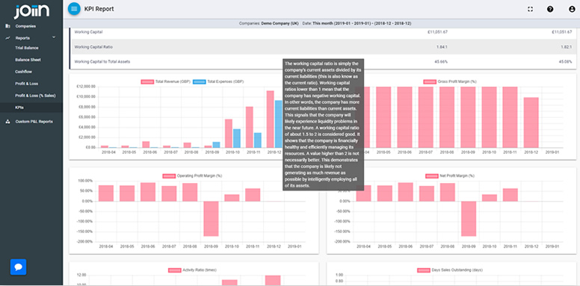Toggle Total Expenses (GBP) legend swatch

(200, 81)
